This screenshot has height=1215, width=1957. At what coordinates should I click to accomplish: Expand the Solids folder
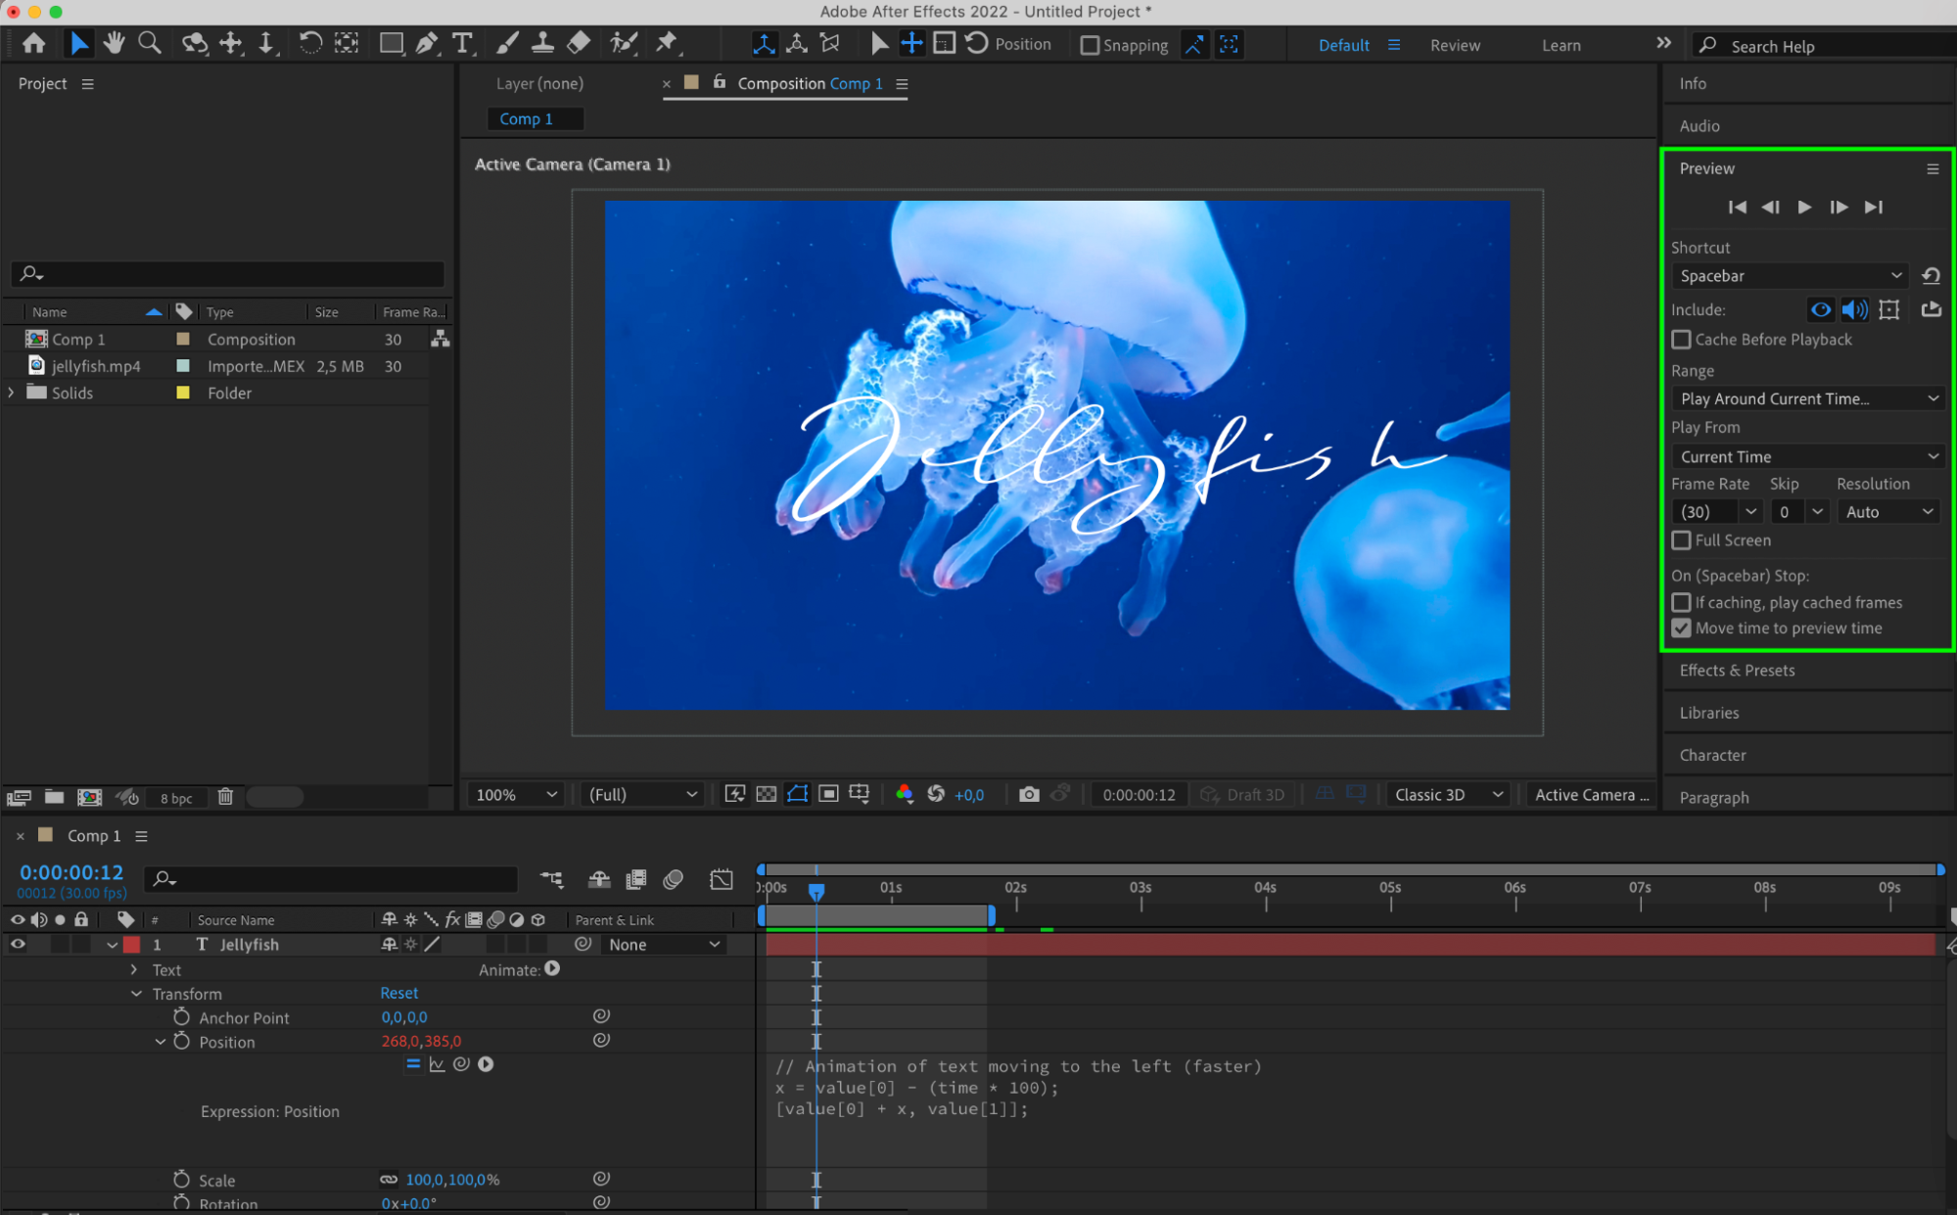click(11, 393)
